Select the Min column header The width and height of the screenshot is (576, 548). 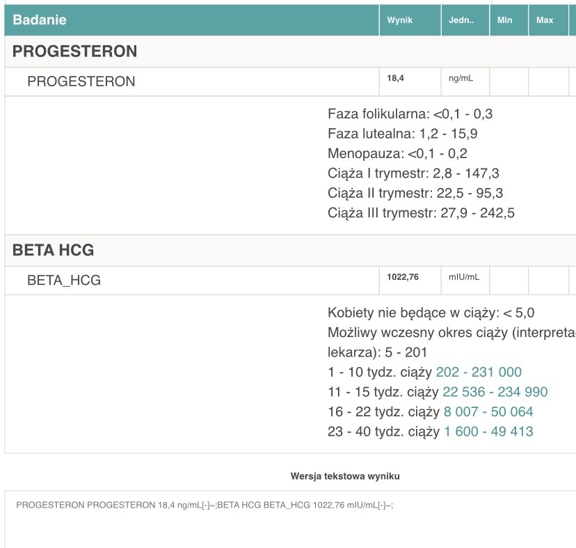[505, 20]
